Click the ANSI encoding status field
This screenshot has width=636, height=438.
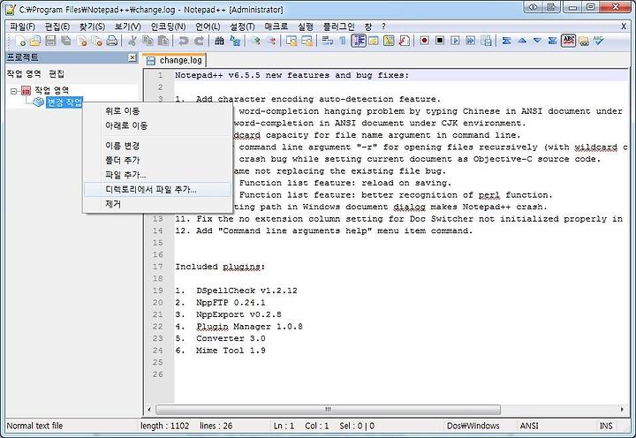click(x=529, y=426)
